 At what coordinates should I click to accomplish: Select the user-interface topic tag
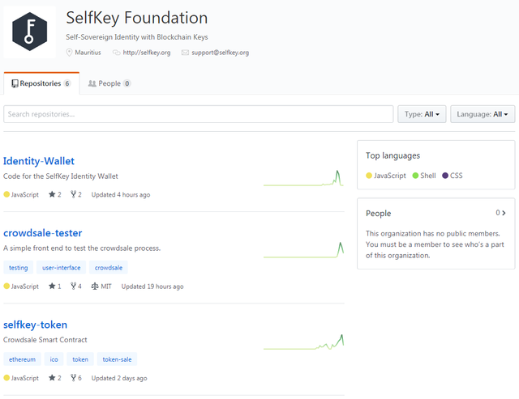point(62,268)
